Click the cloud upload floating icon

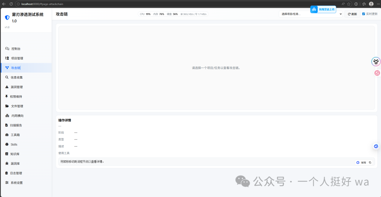[314, 10]
